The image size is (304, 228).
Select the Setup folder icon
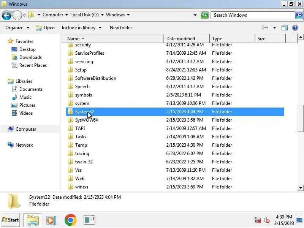(x=71, y=70)
